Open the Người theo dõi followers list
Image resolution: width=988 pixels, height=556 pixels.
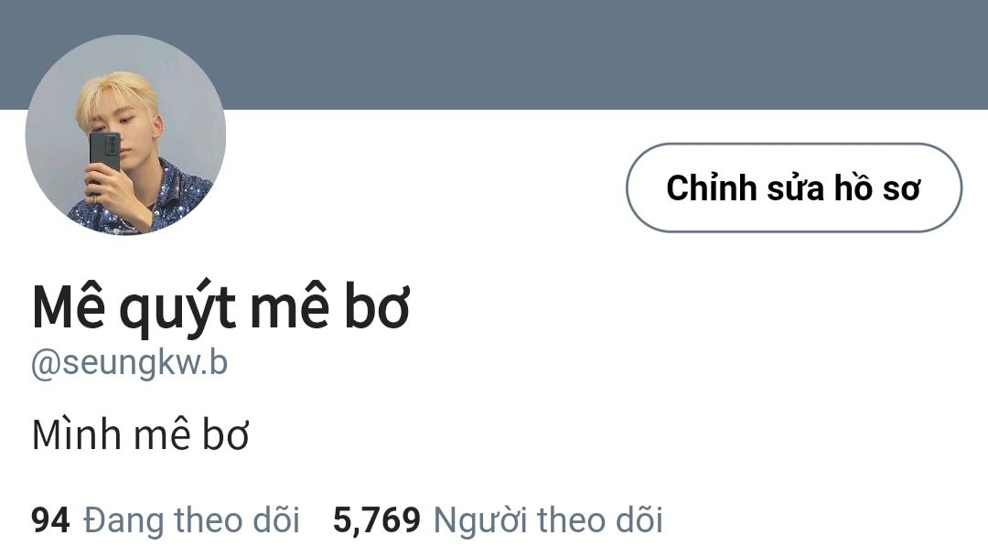(x=548, y=520)
